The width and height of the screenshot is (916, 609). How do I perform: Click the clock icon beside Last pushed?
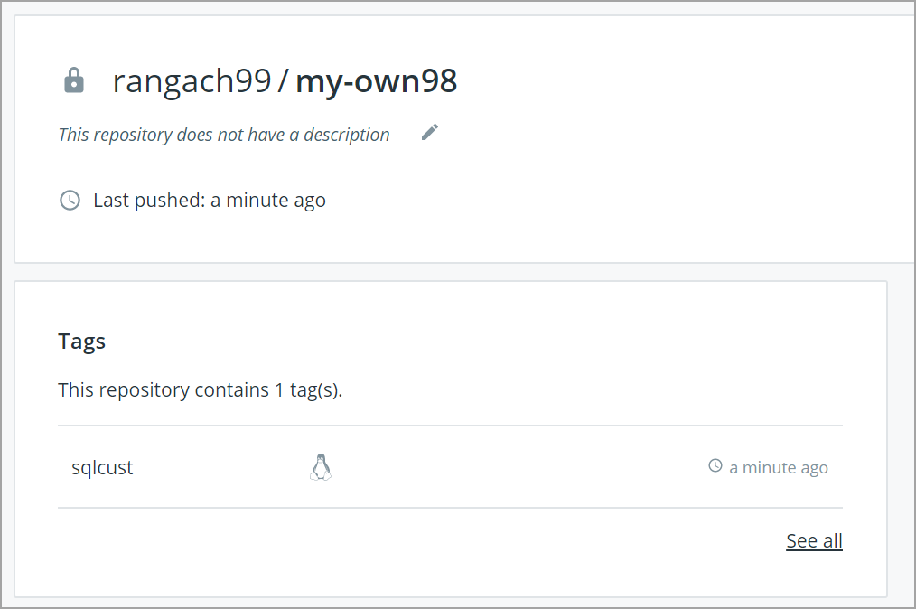(x=70, y=200)
